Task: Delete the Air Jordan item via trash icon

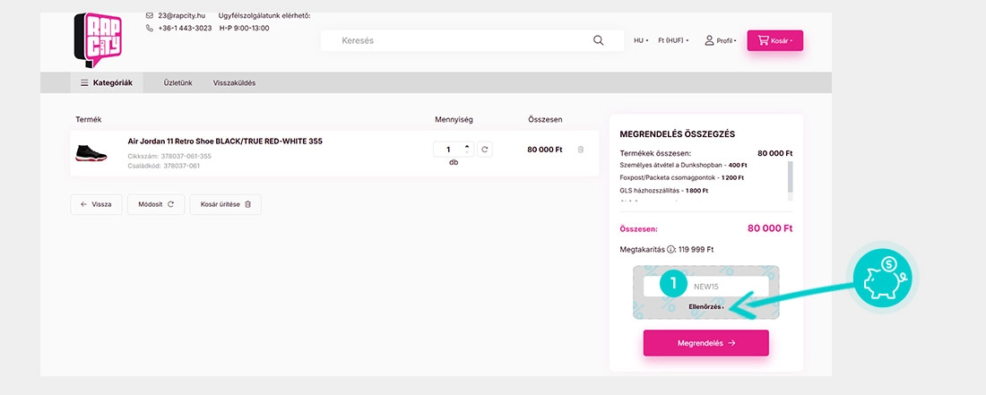Action: [x=581, y=150]
